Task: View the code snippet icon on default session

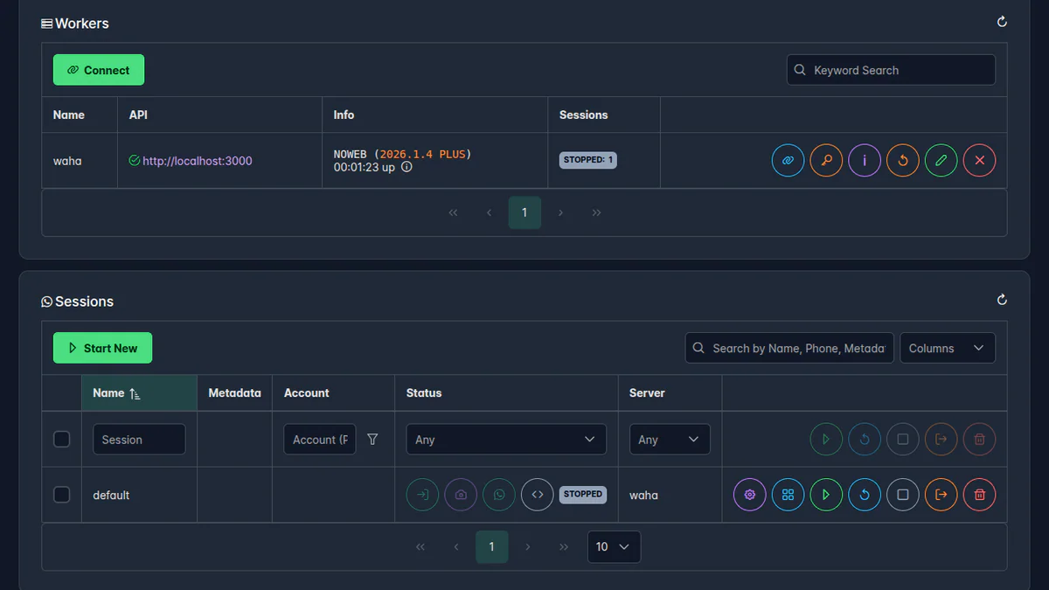Action: point(538,494)
